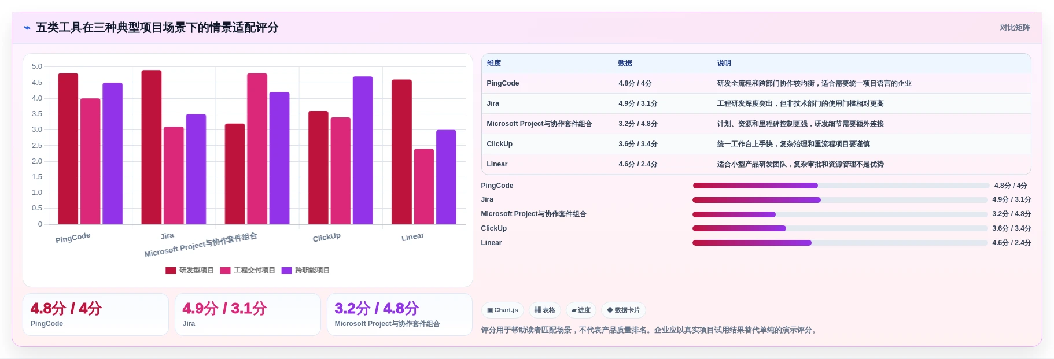Viewport: 1054px width, 359px height.
Task: Click the 3.2分 / 4.8分 table cell
Action: pyautogui.click(x=637, y=124)
